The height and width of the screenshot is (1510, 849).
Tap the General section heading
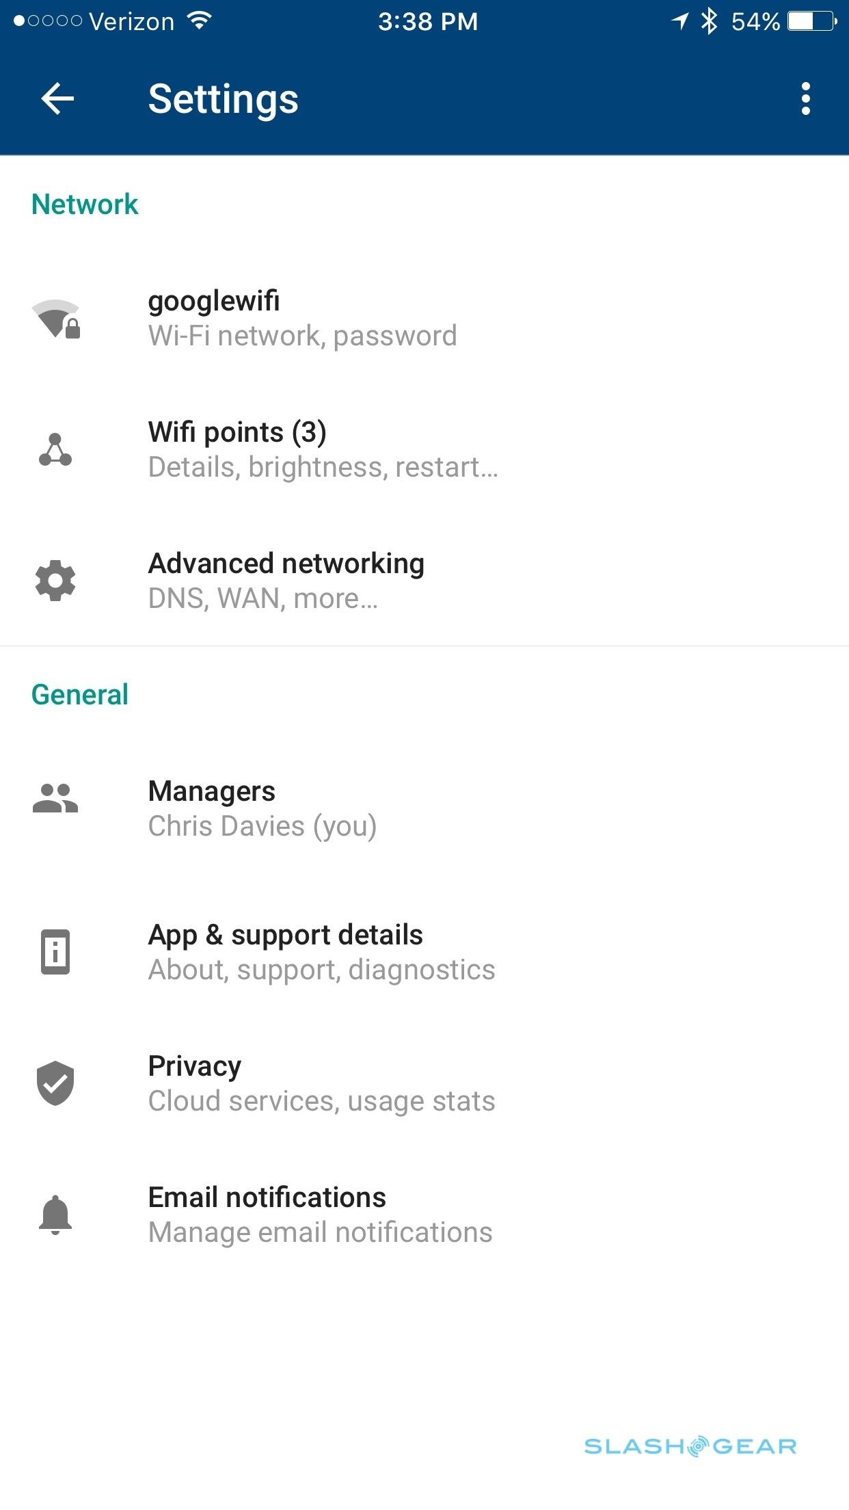point(80,695)
